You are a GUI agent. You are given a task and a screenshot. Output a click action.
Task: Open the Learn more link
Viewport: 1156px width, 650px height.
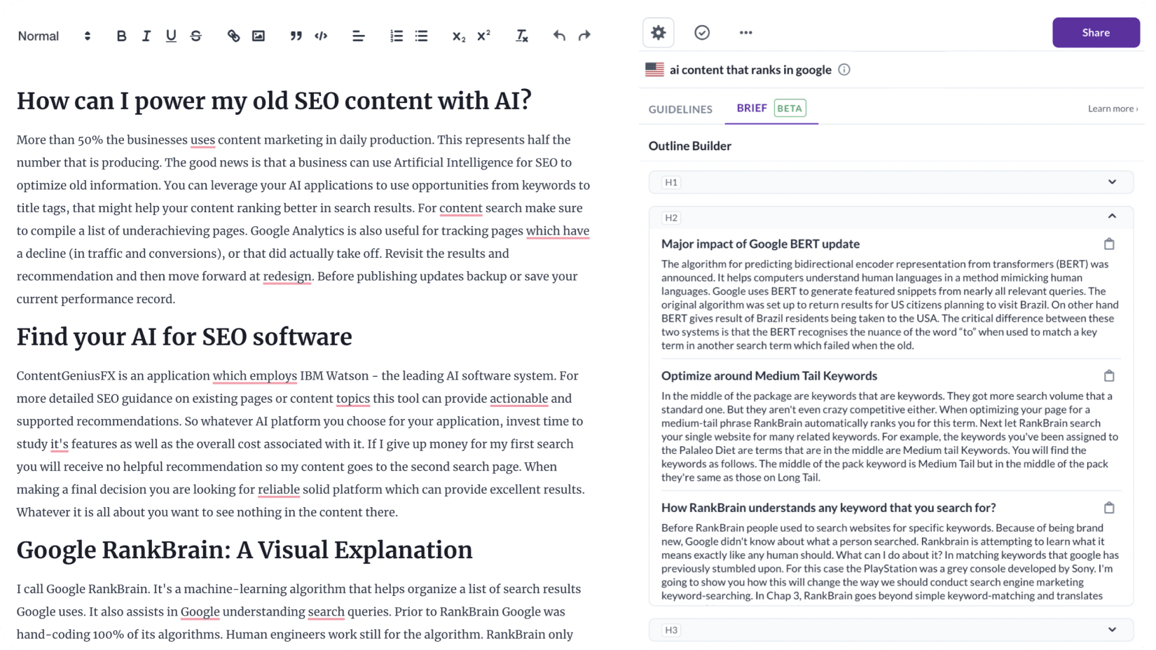tap(1113, 109)
